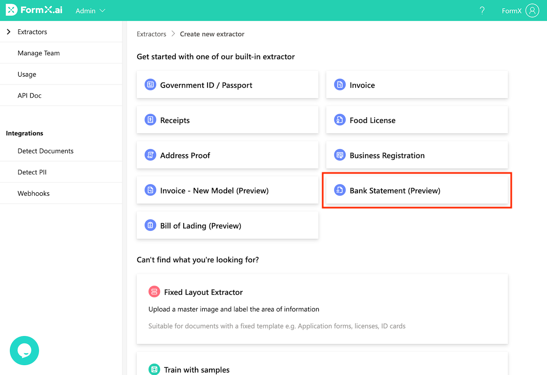Click the green Train with samples icon
This screenshot has height=375, width=547.
(x=154, y=369)
